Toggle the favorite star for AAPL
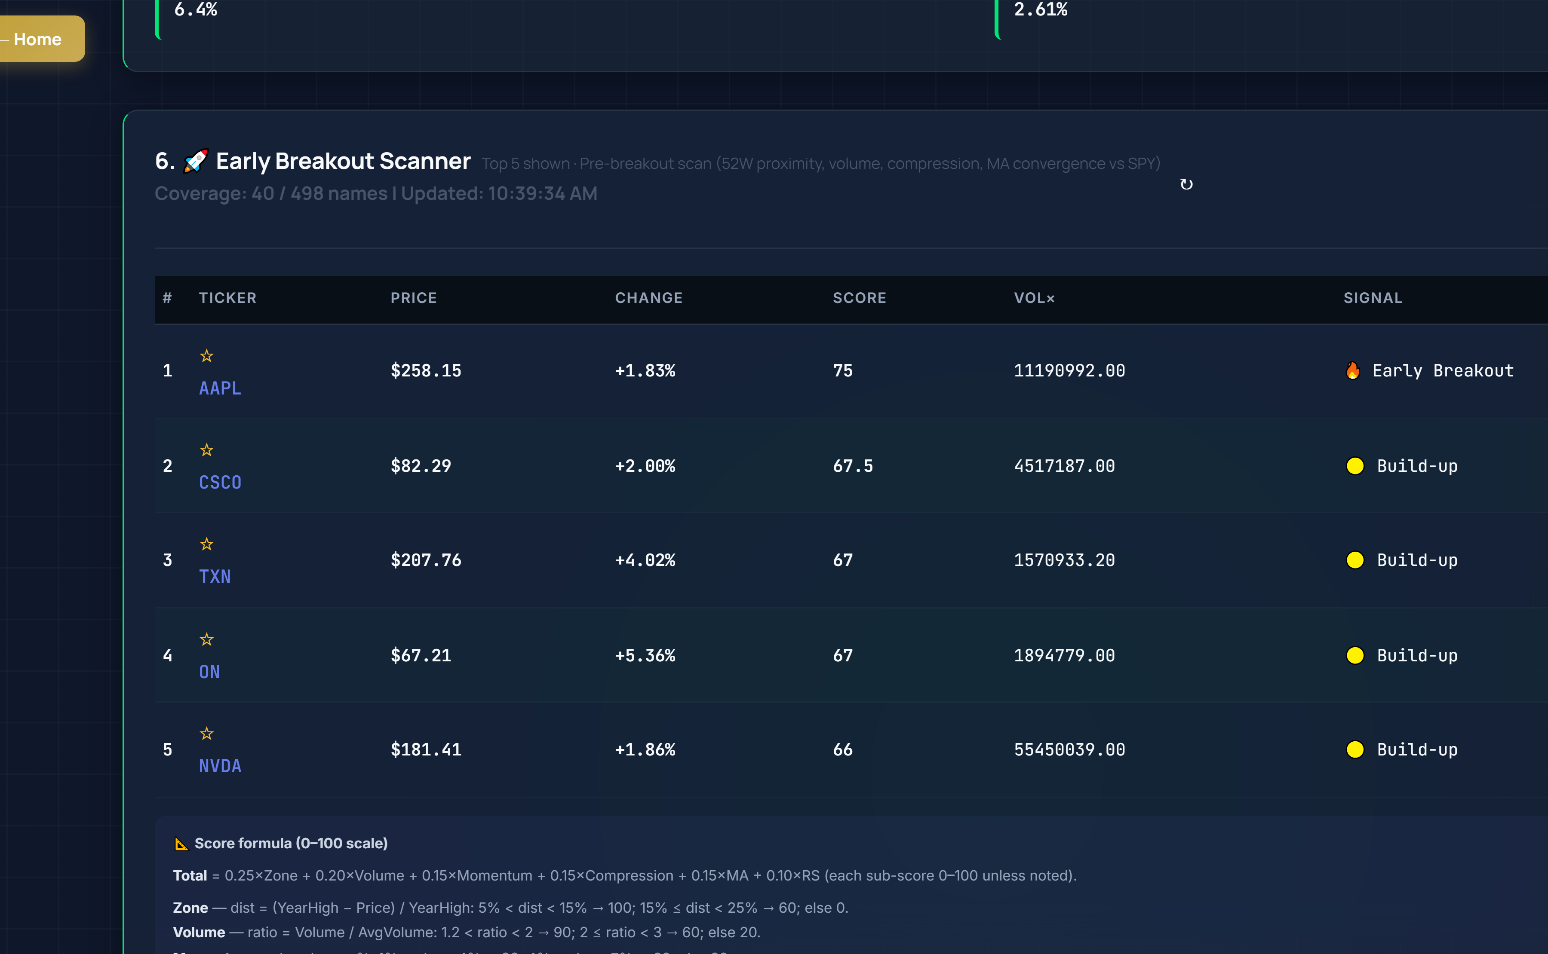Viewport: 1548px width, 954px height. click(207, 355)
